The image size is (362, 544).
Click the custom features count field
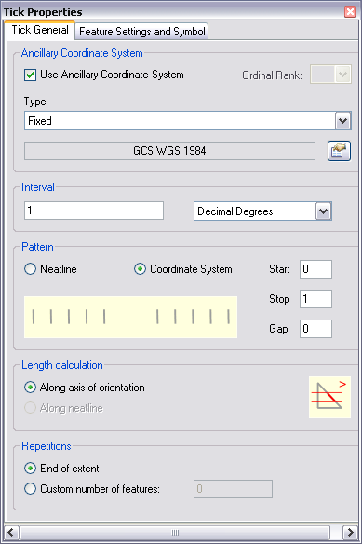click(x=233, y=489)
